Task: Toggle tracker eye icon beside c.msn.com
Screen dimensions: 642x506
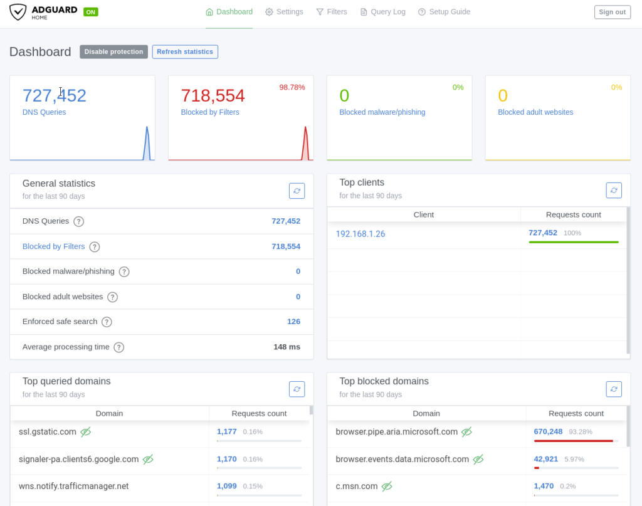Action: 387,487
